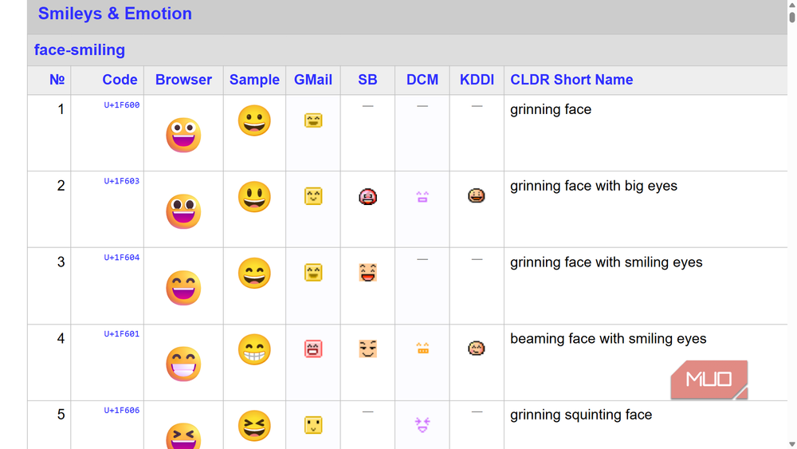The width and height of the screenshot is (797, 449).
Task: Select the text 'grinning face with big eyes'
Action: tap(594, 186)
